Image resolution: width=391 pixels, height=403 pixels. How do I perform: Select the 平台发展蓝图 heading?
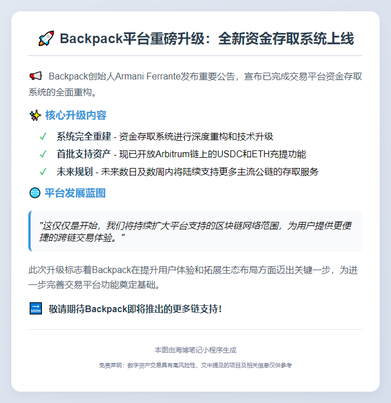tap(75, 193)
